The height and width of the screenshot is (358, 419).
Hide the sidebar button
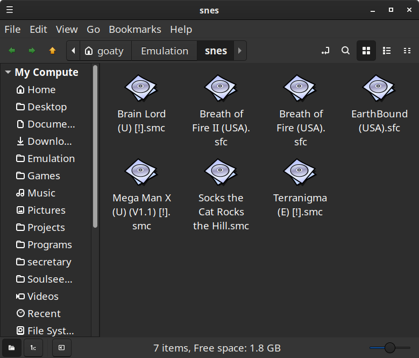[61, 348]
